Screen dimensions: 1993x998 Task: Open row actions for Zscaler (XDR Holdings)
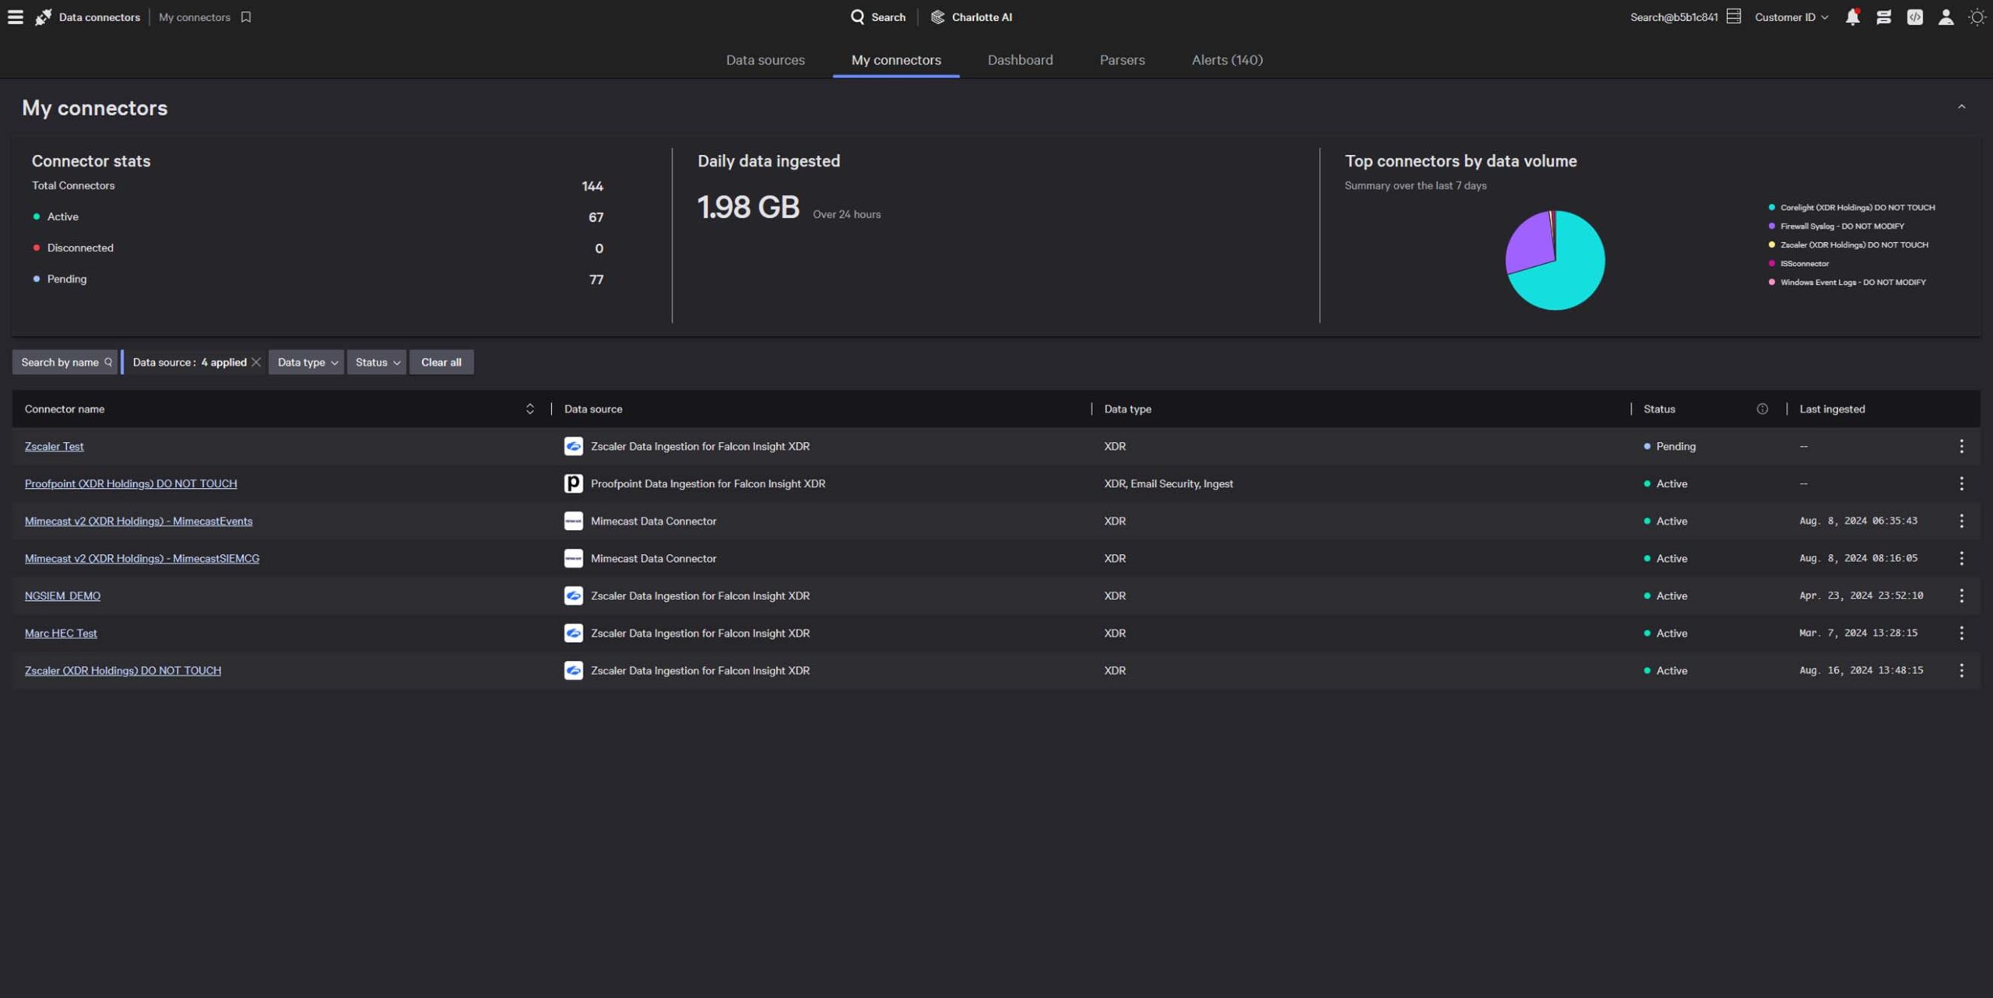[x=1962, y=670]
